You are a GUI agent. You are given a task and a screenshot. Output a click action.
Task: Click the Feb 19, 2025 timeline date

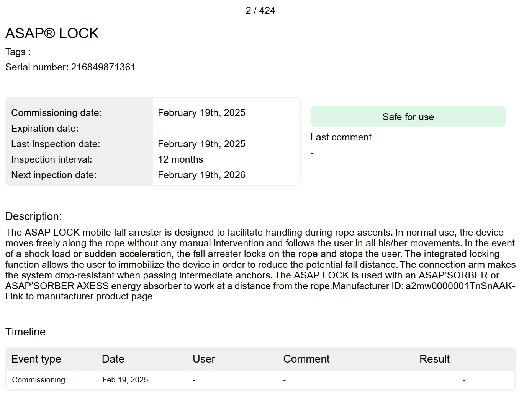[x=125, y=380]
